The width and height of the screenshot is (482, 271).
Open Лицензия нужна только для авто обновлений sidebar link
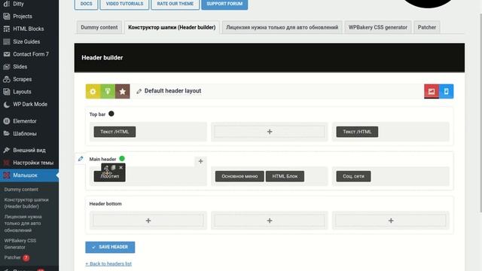23,224
